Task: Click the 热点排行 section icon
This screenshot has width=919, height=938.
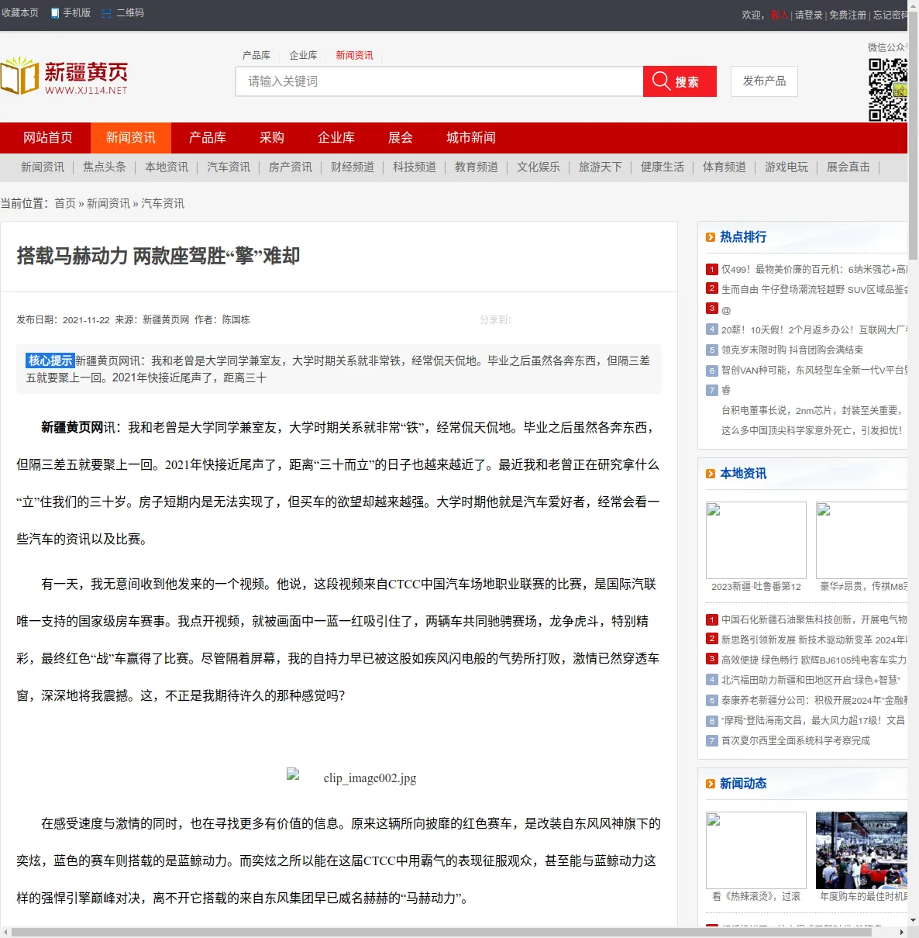Action: coord(711,237)
